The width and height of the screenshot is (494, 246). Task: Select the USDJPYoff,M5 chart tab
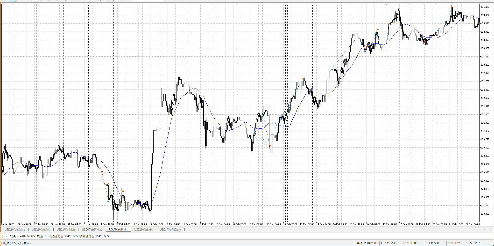[x=66, y=229]
